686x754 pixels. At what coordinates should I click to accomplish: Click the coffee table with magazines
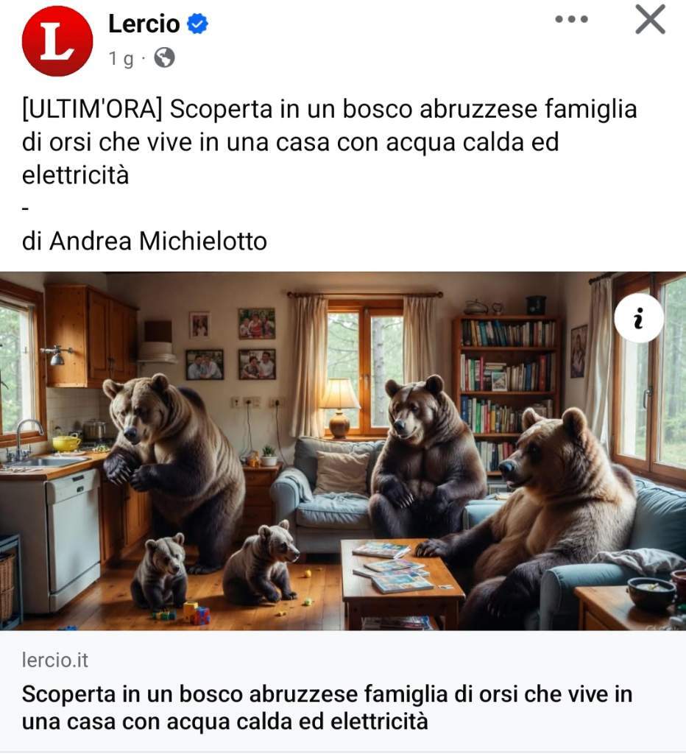(x=401, y=582)
